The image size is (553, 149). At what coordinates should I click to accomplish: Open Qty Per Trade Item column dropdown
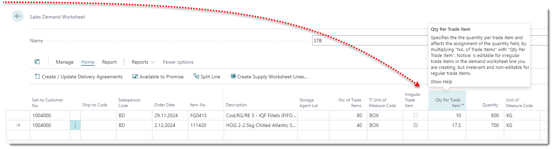[463, 105]
